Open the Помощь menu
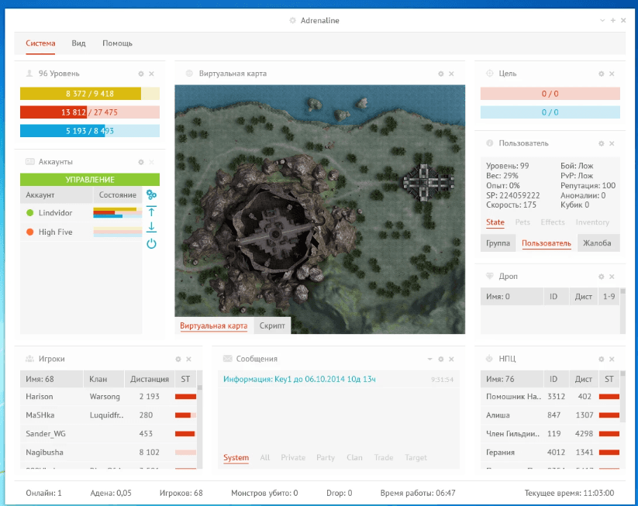Viewport: 638px width, 506px height. click(117, 43)
